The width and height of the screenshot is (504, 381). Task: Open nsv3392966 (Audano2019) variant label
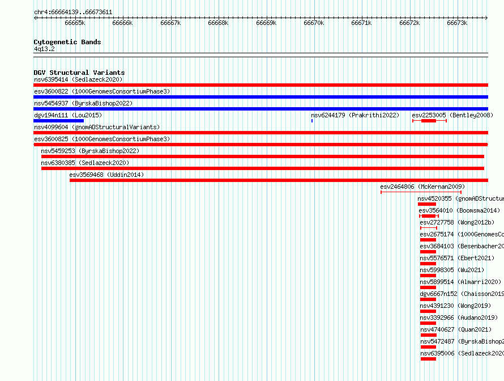pyautogui.click(x=459, y=317)
